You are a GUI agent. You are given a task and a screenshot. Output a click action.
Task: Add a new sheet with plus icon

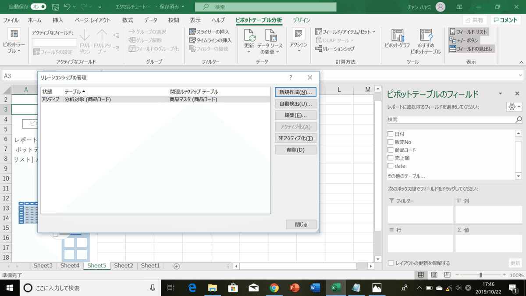point(177,266)
